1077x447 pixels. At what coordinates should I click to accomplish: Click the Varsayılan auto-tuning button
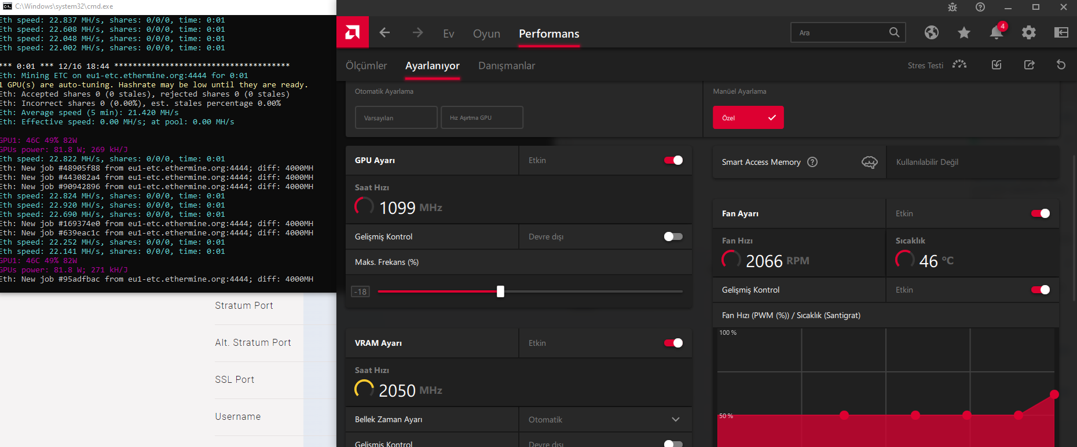pyautogui.click(x=396, y=117)
